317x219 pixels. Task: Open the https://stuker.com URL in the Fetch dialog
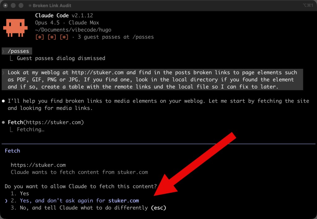pos(38,165)
